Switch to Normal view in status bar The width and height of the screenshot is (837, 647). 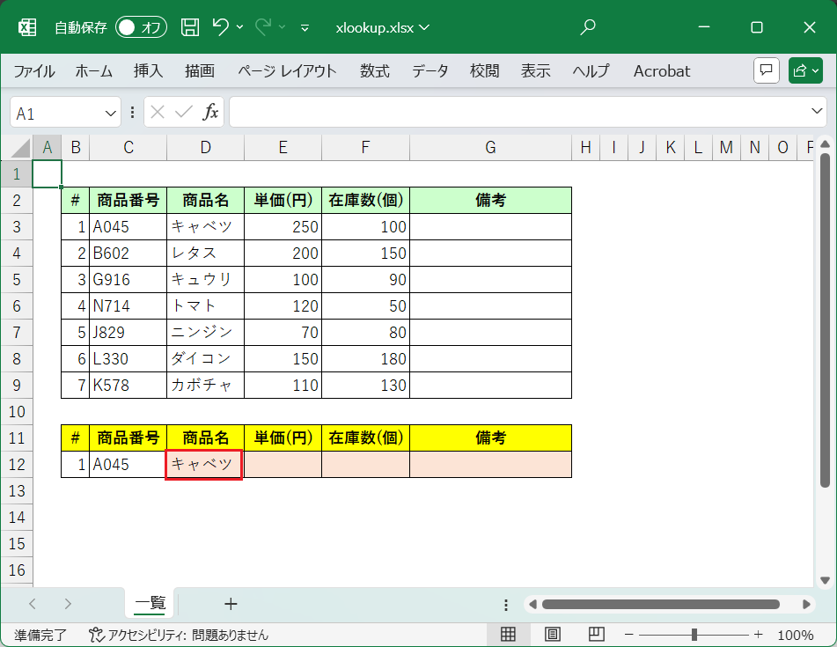tap(508, 635)
